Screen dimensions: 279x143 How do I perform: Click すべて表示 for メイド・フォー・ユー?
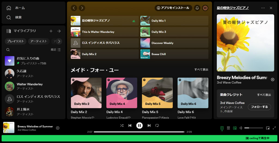point(201,70)
